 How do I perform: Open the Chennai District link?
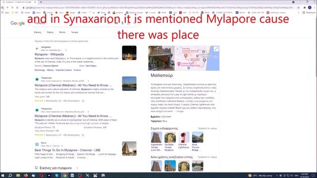pos(50,66)
